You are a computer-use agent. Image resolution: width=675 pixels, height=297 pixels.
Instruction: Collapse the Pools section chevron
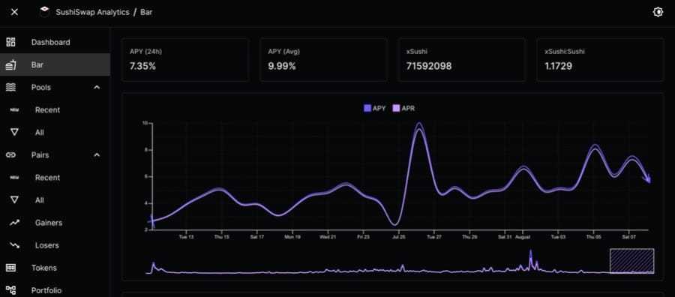click(x=97, y=88)
